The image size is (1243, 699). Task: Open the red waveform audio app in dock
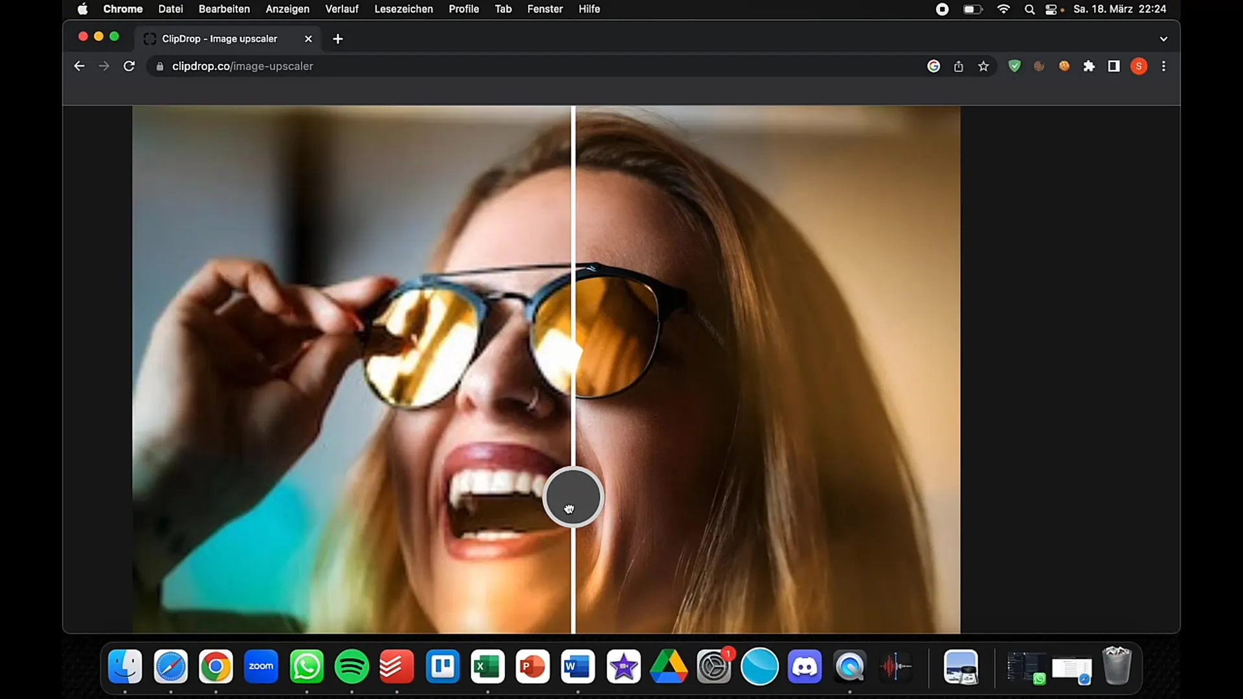coord(895,667)
